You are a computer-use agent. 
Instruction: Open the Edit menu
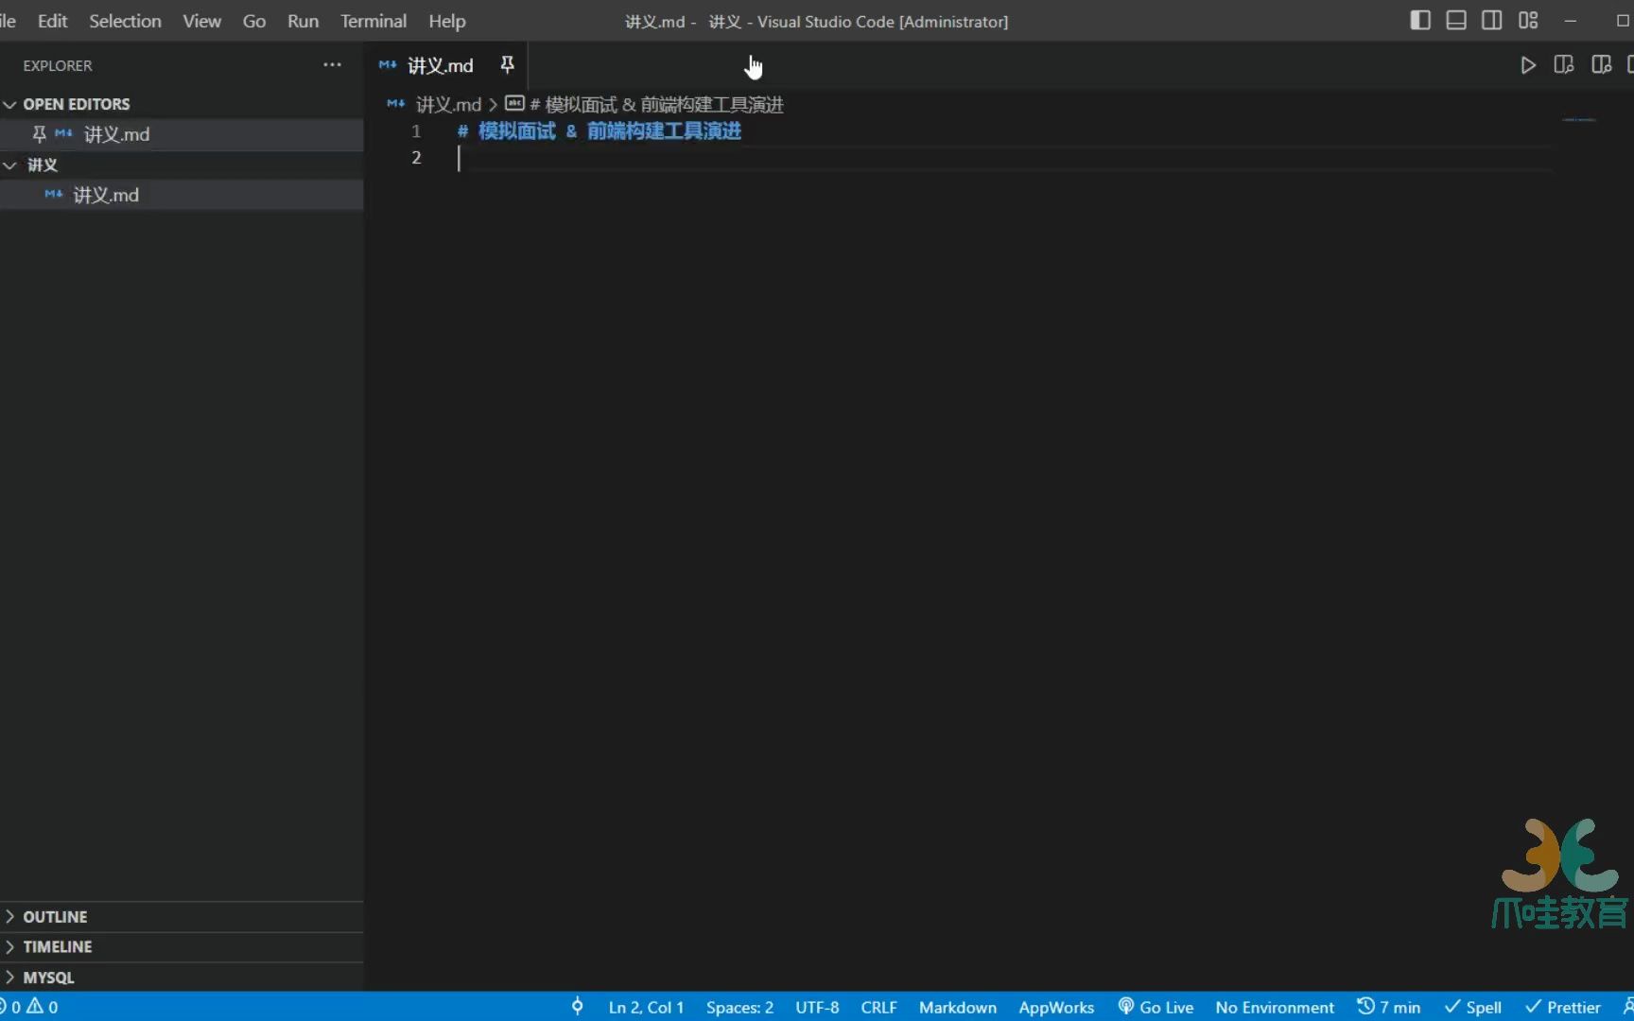(52, 21)
